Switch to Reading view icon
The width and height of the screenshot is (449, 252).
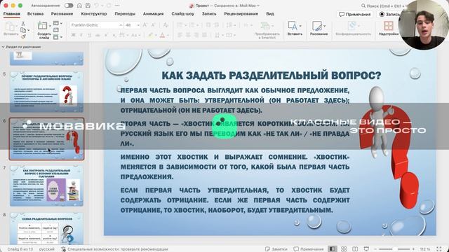click(355, 249)
